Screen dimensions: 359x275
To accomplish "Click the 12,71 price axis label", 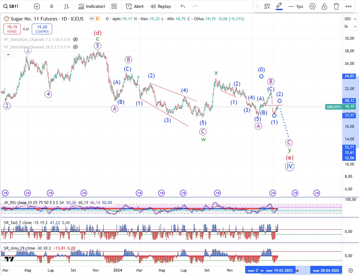I will (x=349, y=147).
